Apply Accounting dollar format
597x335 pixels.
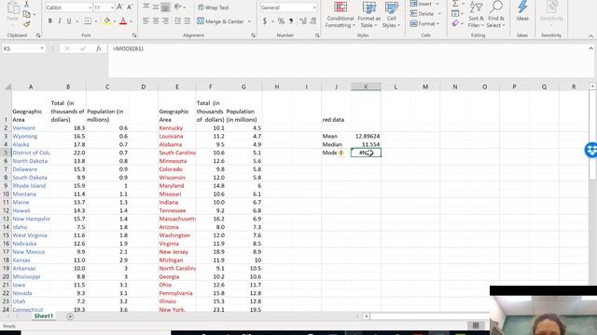tap(265, 21)
